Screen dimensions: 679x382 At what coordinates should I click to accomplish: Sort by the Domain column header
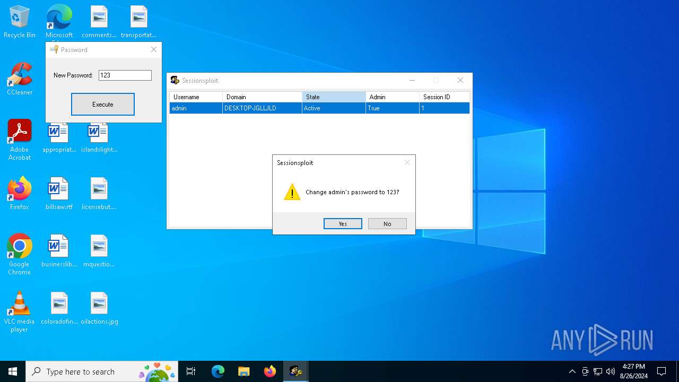(x=262, y=97)
